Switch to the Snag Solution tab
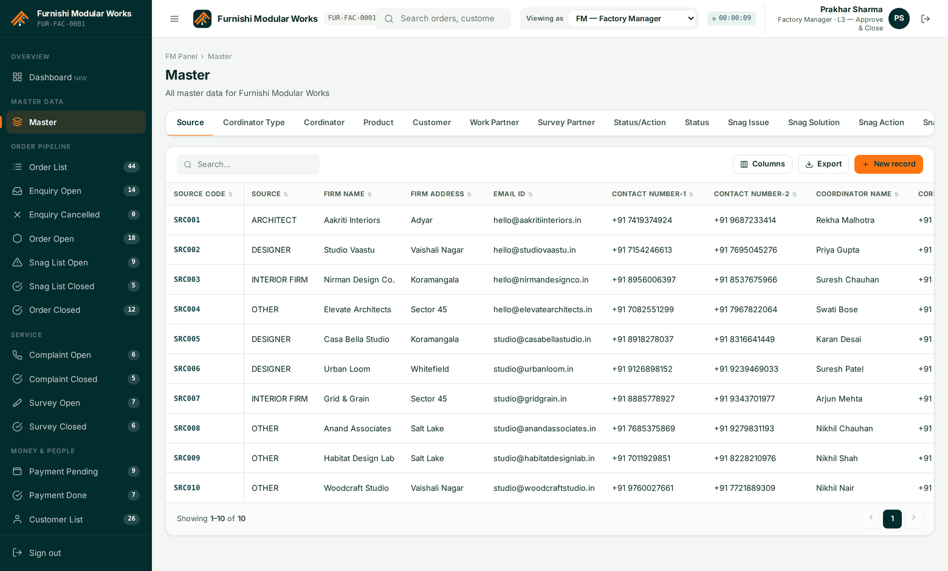Image resolution: width=948 pixels, height=571 pixels. 814,123
